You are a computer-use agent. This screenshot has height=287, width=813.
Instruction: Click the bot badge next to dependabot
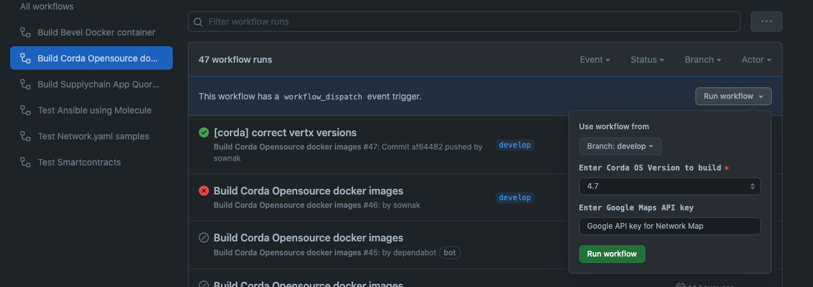tap(450, 252)
